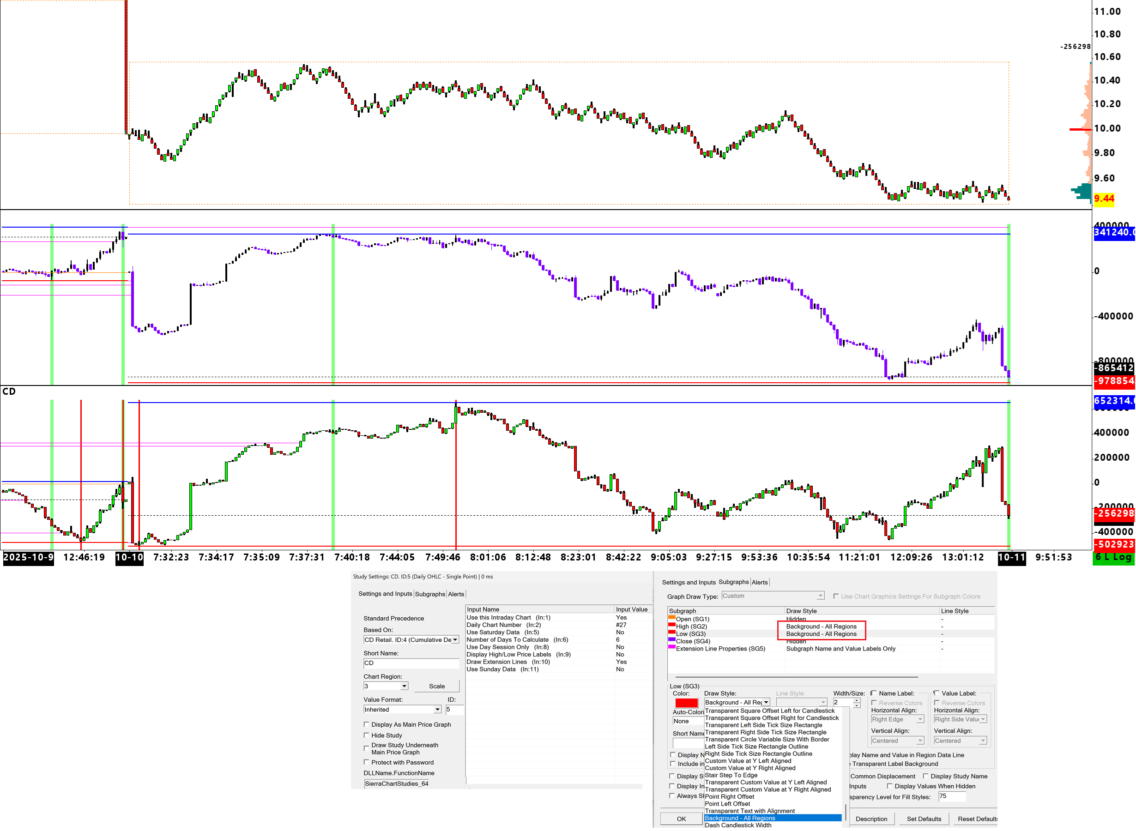Screen dimensions: 1136x831
Task: Open the Value Format Inherited dropdown
Action: coord(437,710)
